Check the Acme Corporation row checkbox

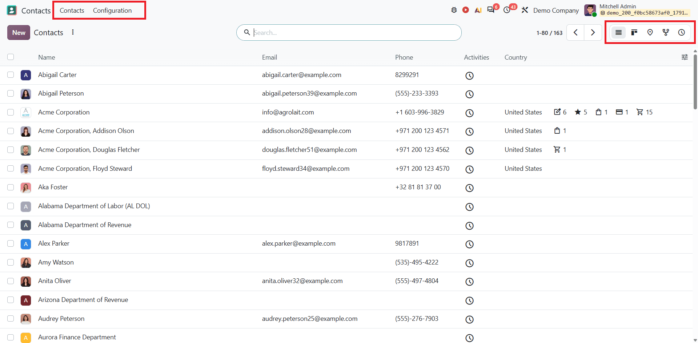tap(11, 112)
